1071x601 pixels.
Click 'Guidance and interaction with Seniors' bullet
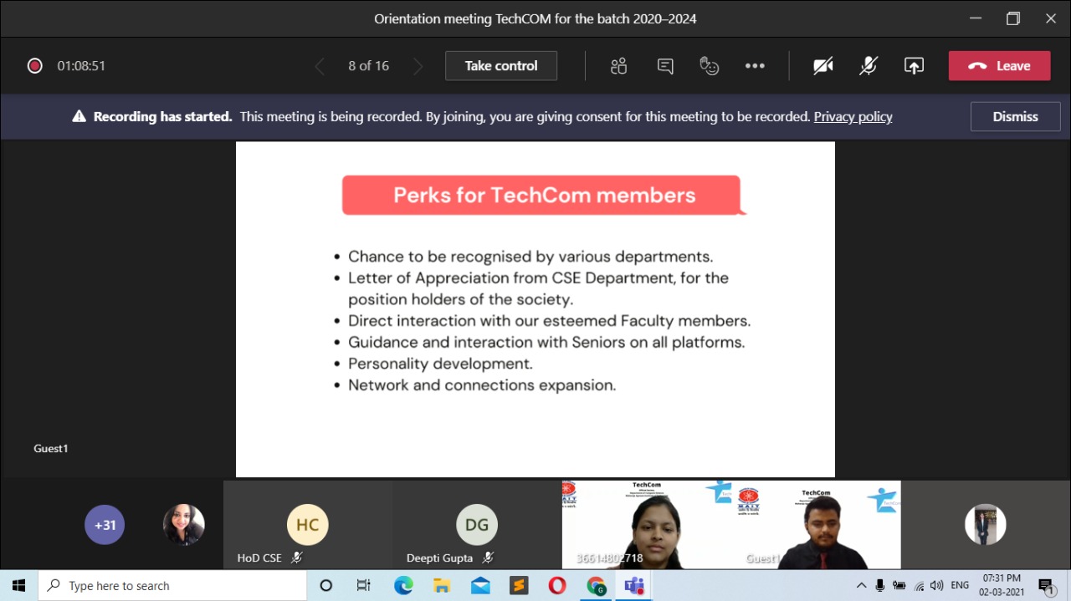point(546,342)
